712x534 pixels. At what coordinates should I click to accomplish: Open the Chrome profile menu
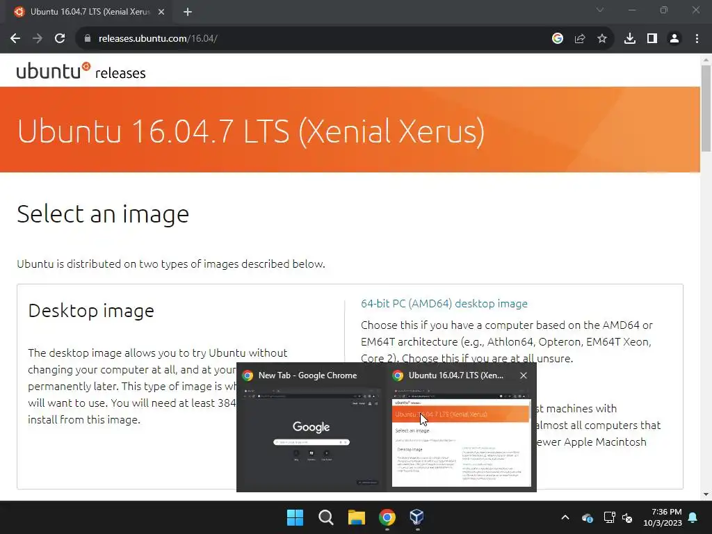click(674, 39)
